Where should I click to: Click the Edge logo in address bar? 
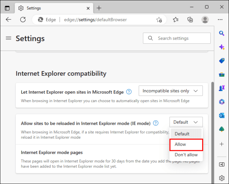click(x=40, y=20)
